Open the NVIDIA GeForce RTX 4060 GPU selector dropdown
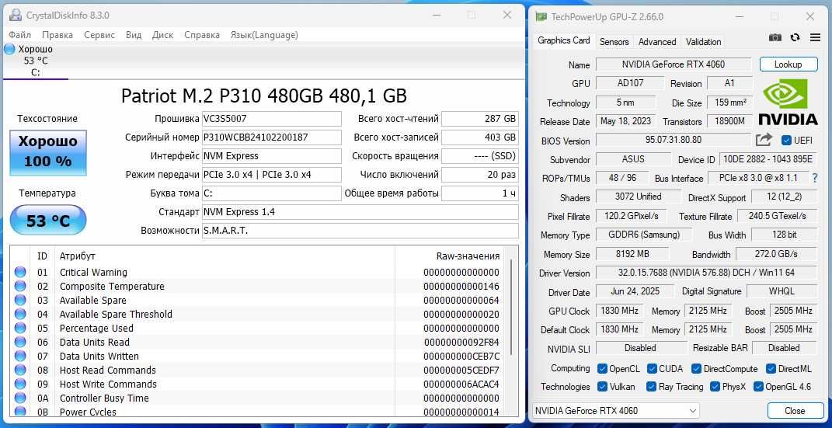This screenshot has width=832, height=428. click(x=615, y=410)
